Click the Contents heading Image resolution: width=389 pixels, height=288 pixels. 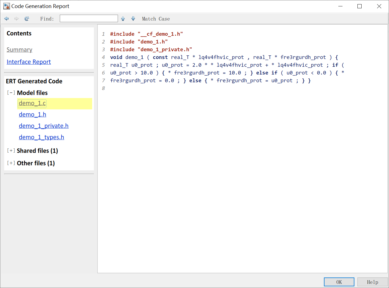pos(19,34)
